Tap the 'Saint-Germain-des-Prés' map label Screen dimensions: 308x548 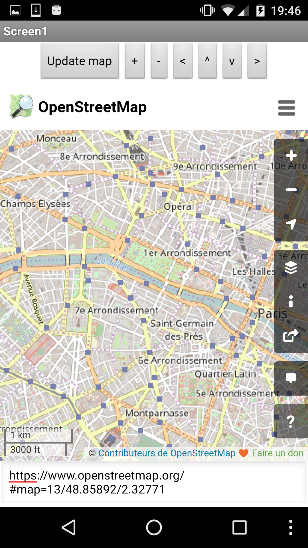[x=184, y=330]
